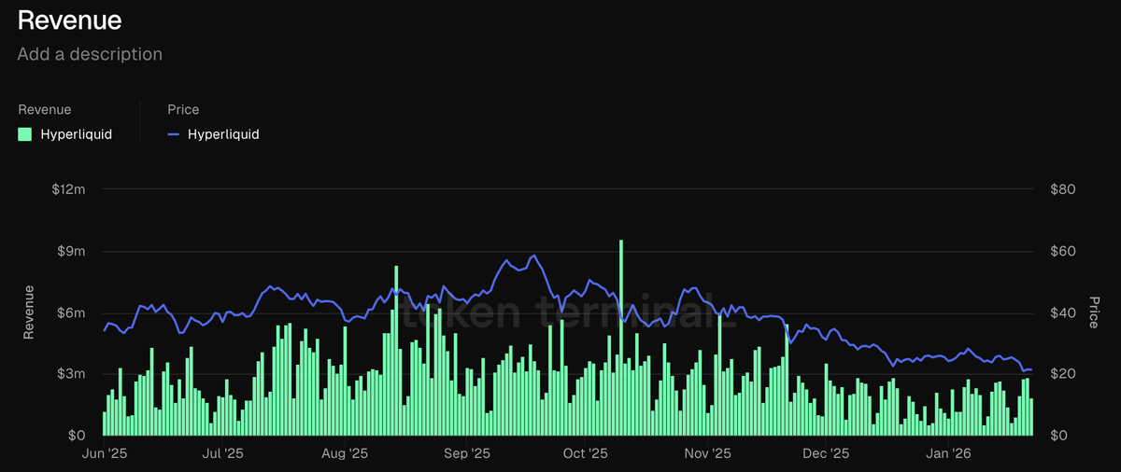This screenshot has width=1121, height=472.
Task: Click the Add a description placeholder
Action: coord(90,54)
